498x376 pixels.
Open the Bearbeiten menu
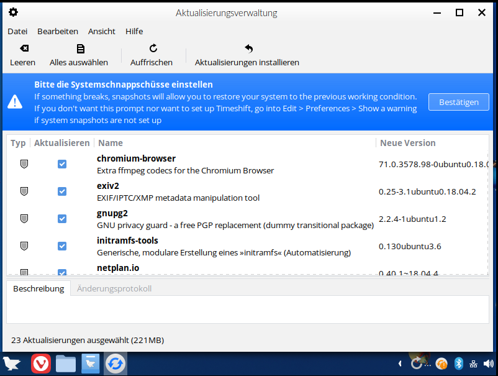pyautogui.click(x=58, y=31)
